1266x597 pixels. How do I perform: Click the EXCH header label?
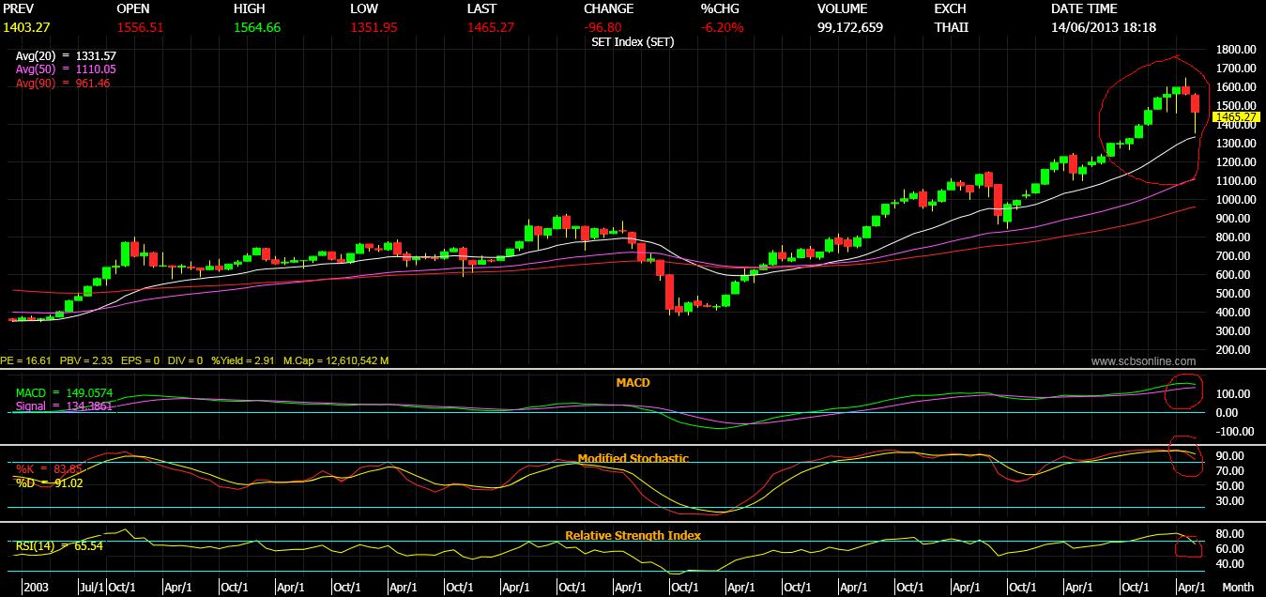coord(951,8)
